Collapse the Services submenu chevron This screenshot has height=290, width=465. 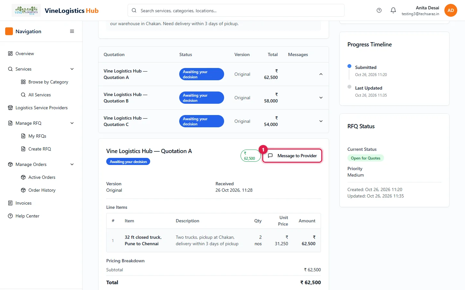click(72, 69)
